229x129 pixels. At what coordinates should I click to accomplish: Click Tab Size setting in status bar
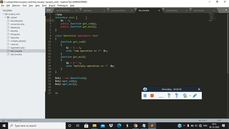pos(202,120)
